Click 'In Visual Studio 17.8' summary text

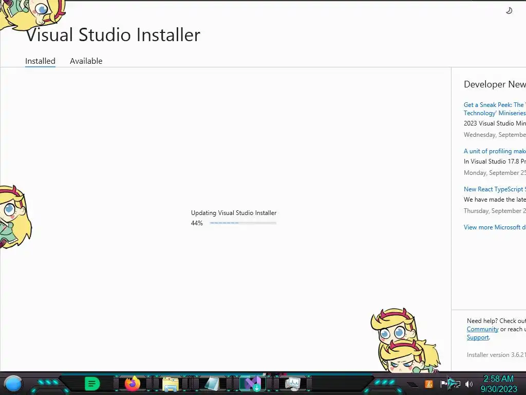(495, 161)
